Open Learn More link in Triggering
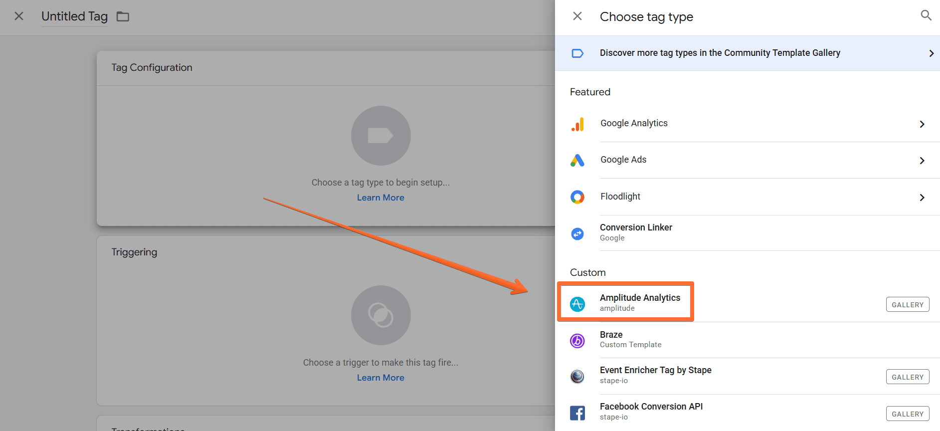 [380, 378]
